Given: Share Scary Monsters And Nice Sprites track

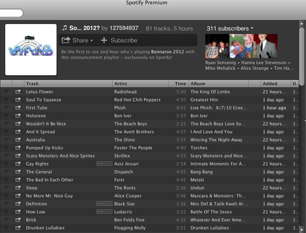Looking at the screenshot, I should pyautogui.click(x=18, y=155).
